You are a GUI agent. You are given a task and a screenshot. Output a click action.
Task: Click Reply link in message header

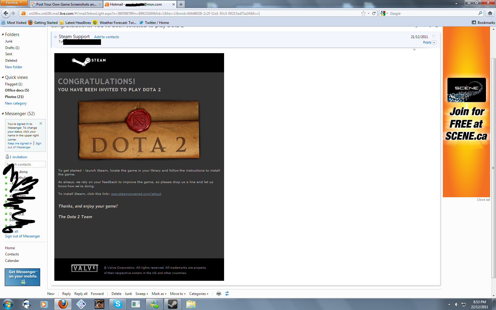tap(427, 42)
